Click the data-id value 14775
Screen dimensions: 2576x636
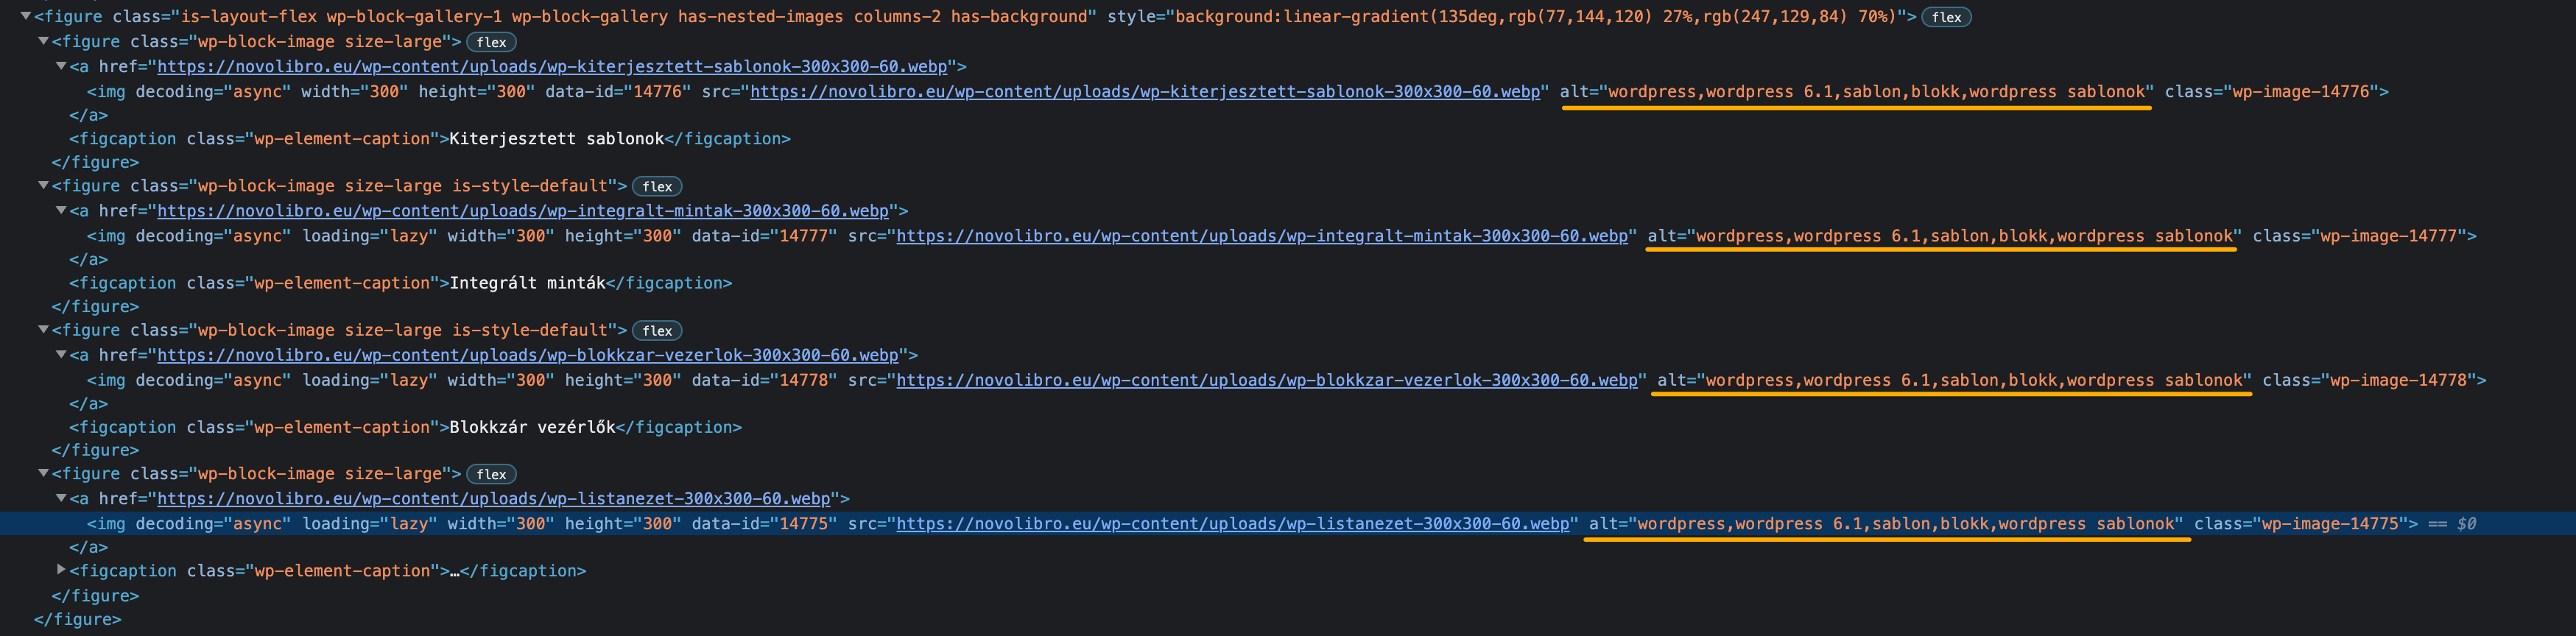pos(804,523)
